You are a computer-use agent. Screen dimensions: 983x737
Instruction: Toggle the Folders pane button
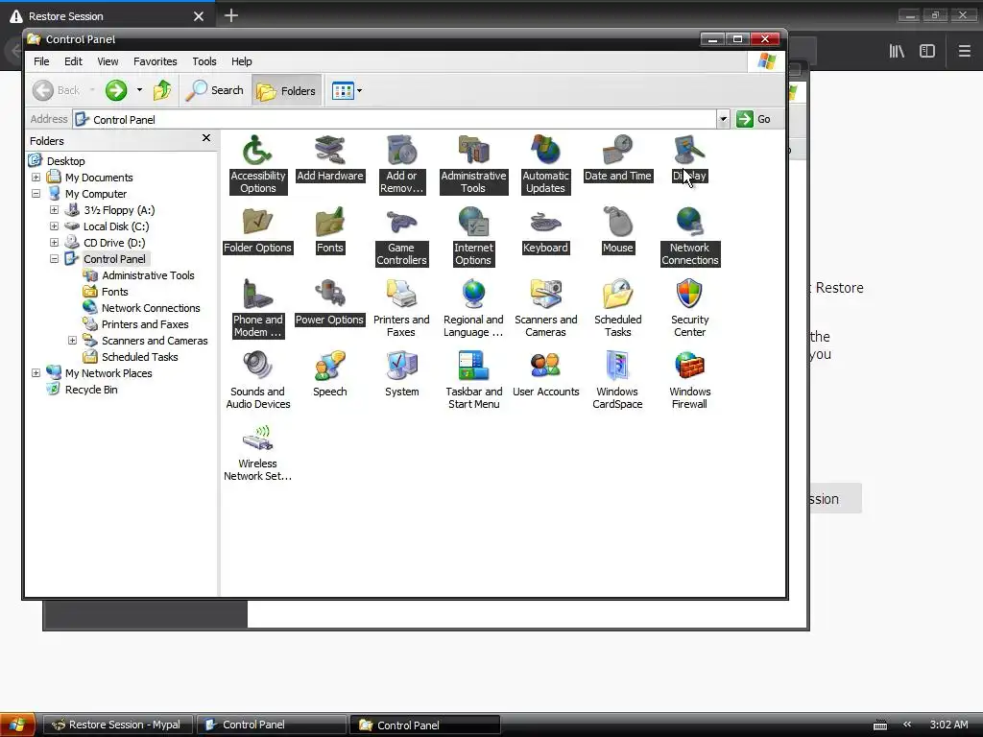pyautogui.click(x=286, y=91)
